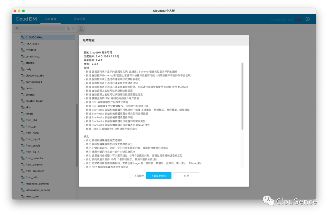Click the refresh icon beside search
Viewport: 328px width, 215px height.
pos(74,28)
